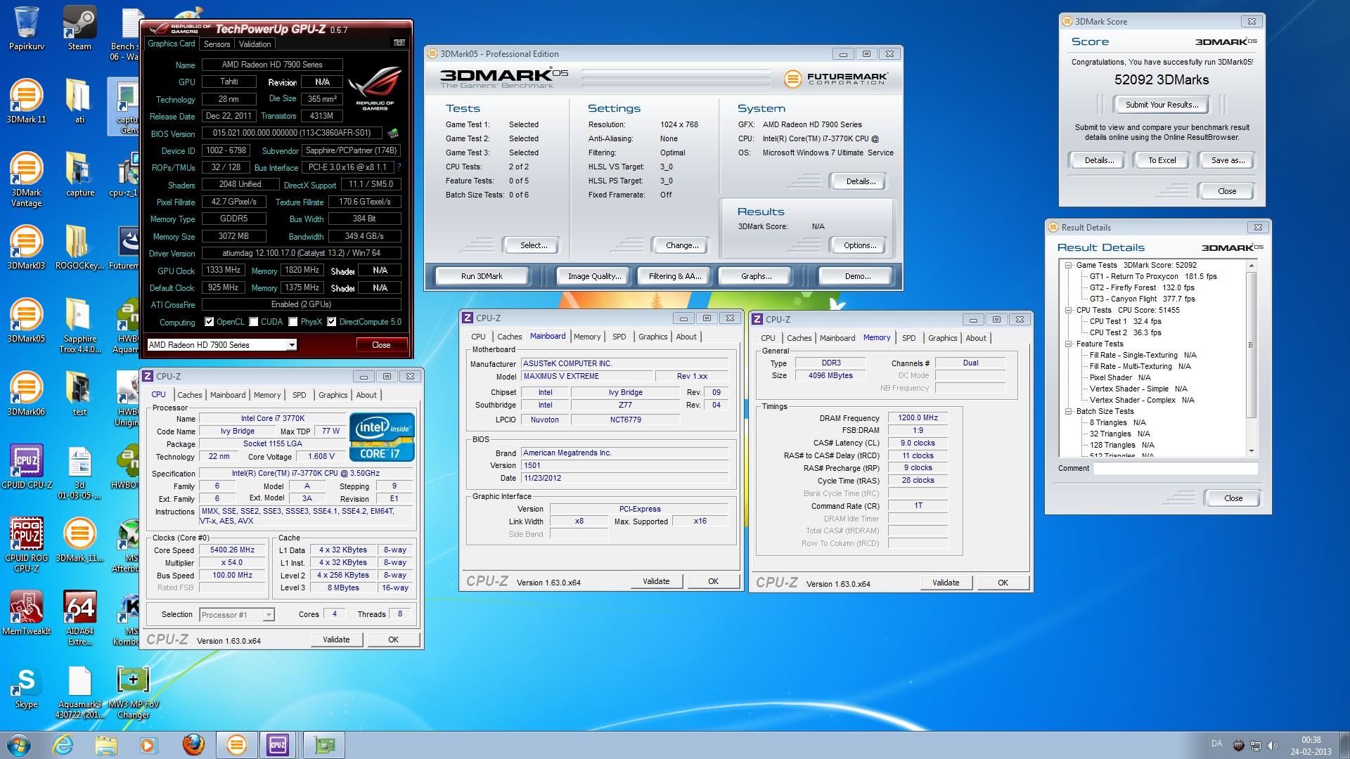Launch Internet Explorer from taskbar
Image resolution: width=1350 pixels, height=759 pixels.
point(63,745)
